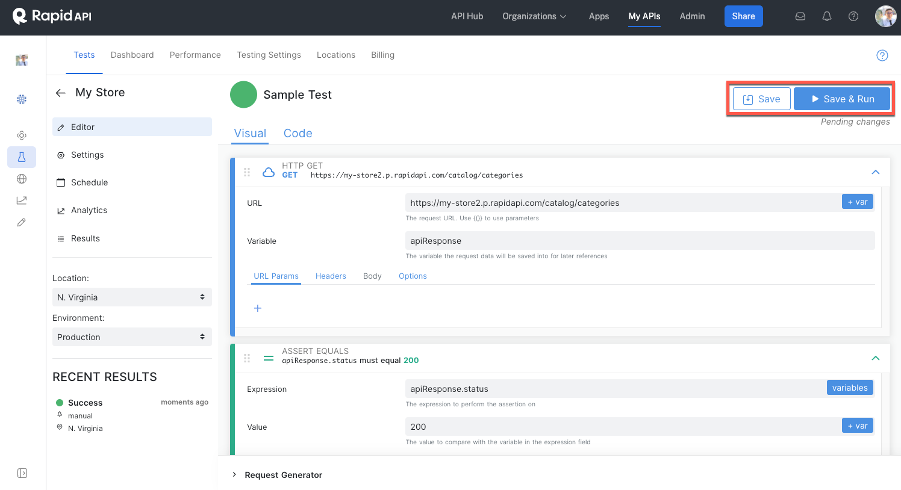Switch to the Performance tab
This screenshot has height=490, width=901.
pos(195,55)
